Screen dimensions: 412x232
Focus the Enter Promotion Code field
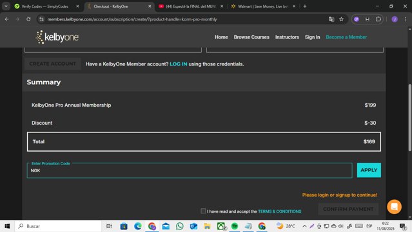(190, 170)
